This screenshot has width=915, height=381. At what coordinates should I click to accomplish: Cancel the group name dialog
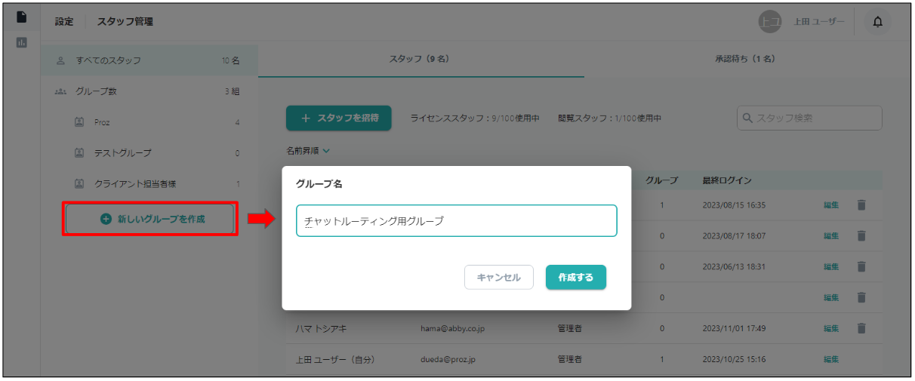pos(498,277)
